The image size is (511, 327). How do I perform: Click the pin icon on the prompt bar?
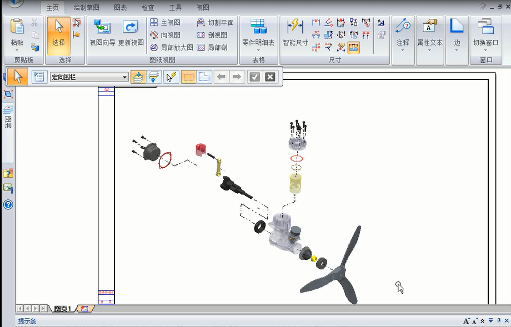(499, 321)
